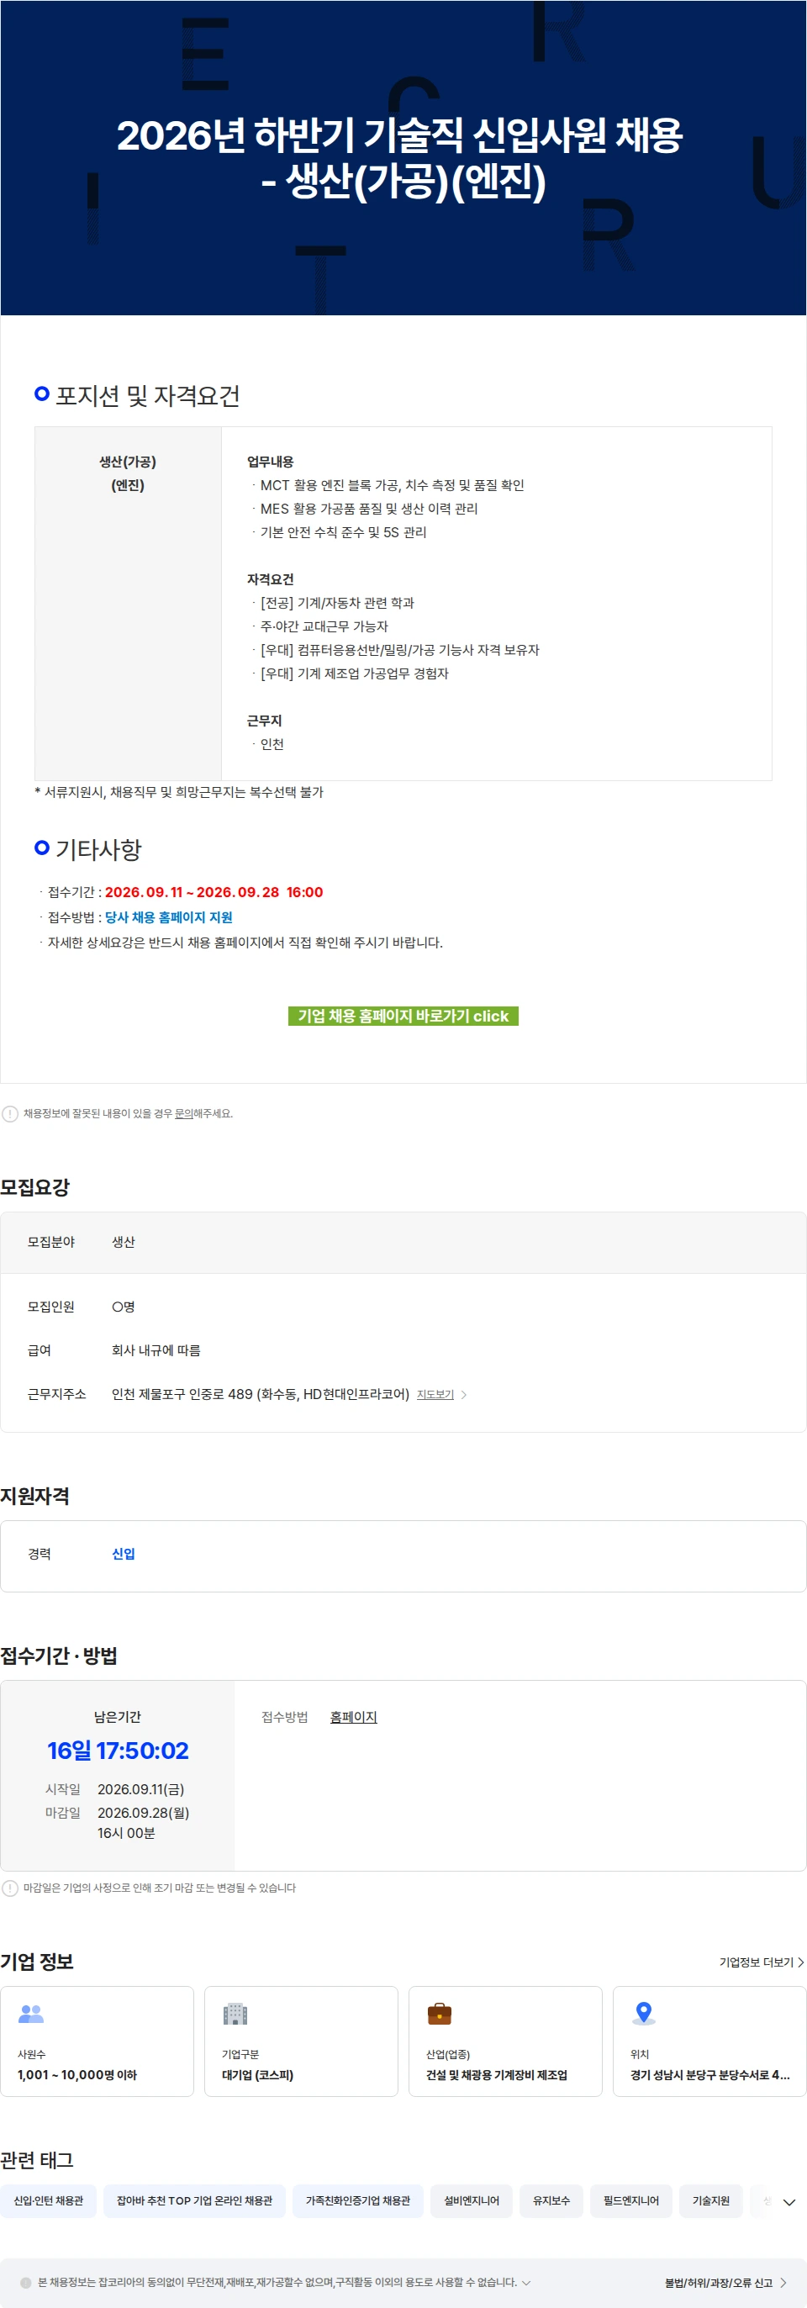Click the 신입 career value
The width and height of the screenshot is (807, 2308).
point(124,1554)
